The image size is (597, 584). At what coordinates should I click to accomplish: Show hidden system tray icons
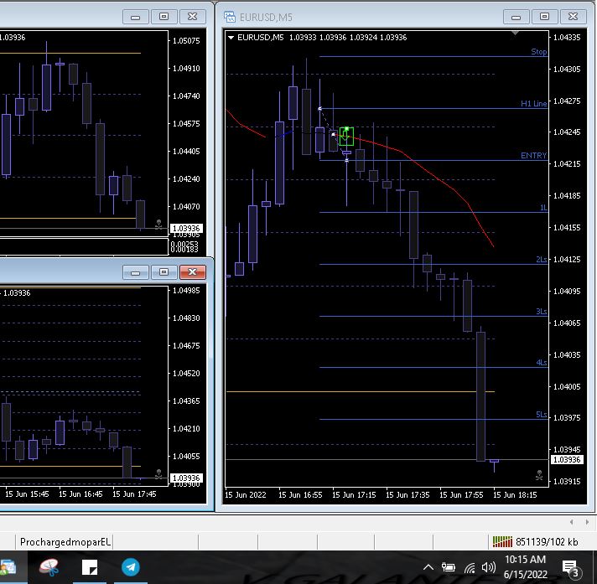[428, 568]
